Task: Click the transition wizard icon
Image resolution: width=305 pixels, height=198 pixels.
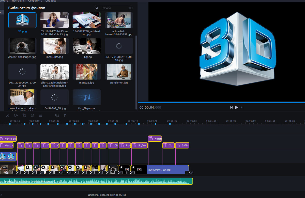Action: coord(57,115)
